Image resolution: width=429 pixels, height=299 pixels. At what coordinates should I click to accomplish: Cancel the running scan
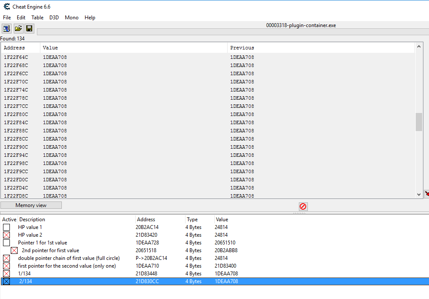(303, 206)
